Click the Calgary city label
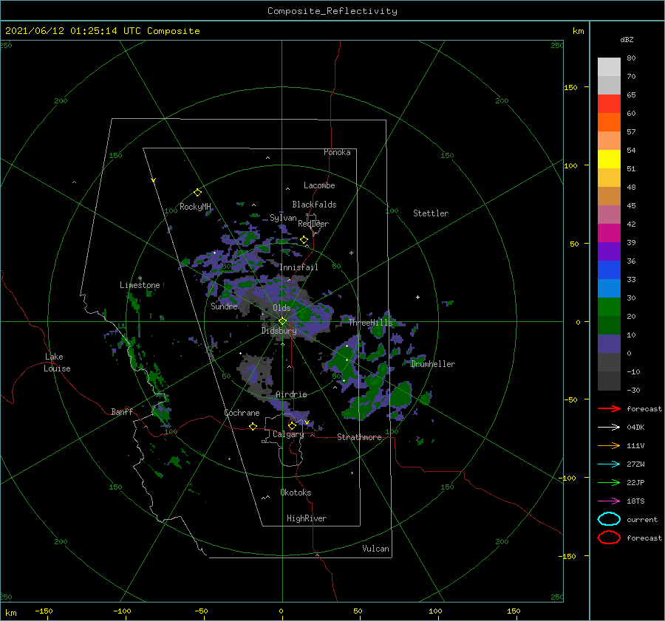665x621 pixels. (288, 434)
